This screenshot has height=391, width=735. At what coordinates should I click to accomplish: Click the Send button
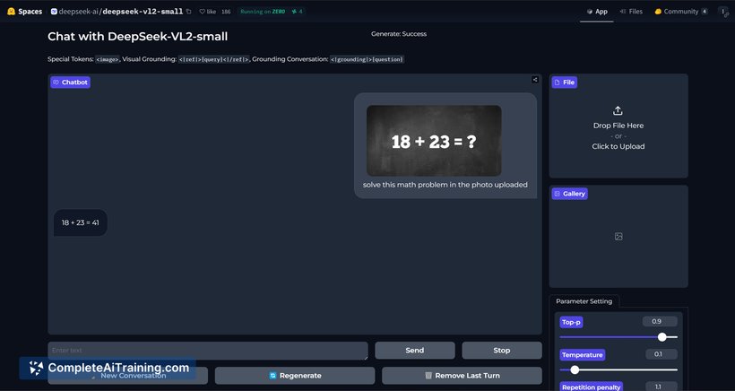tap(415, 351)
